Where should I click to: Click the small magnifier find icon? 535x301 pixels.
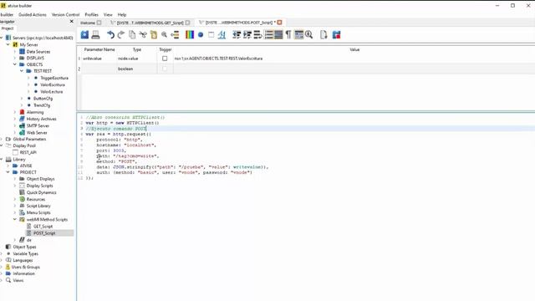pos(164,34)
